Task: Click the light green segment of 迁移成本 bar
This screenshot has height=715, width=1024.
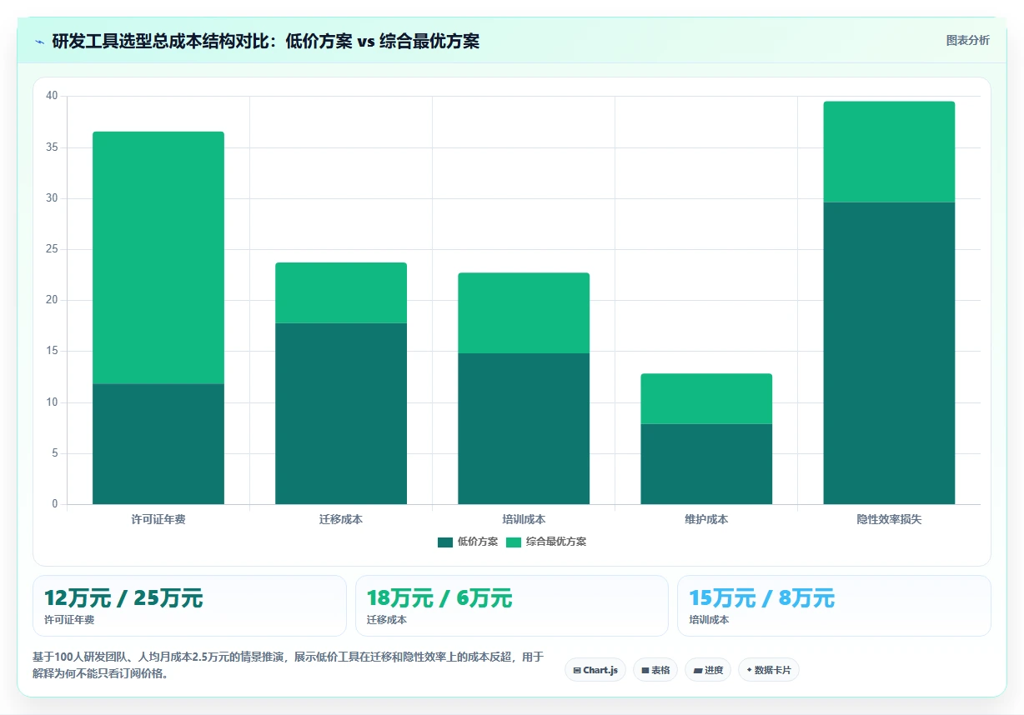Action: tap(341, 292)
